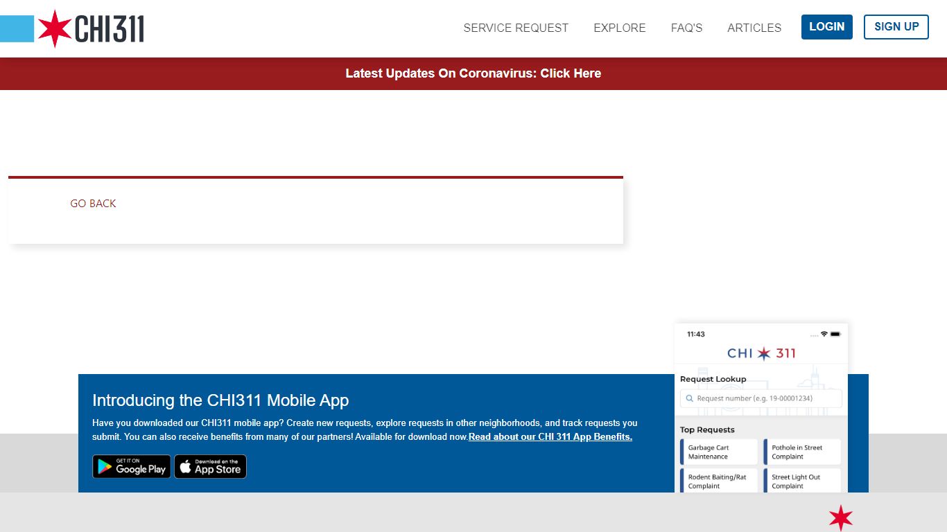Get the app on Google Play badge
The image size is (947, 532).
(132, 466)
